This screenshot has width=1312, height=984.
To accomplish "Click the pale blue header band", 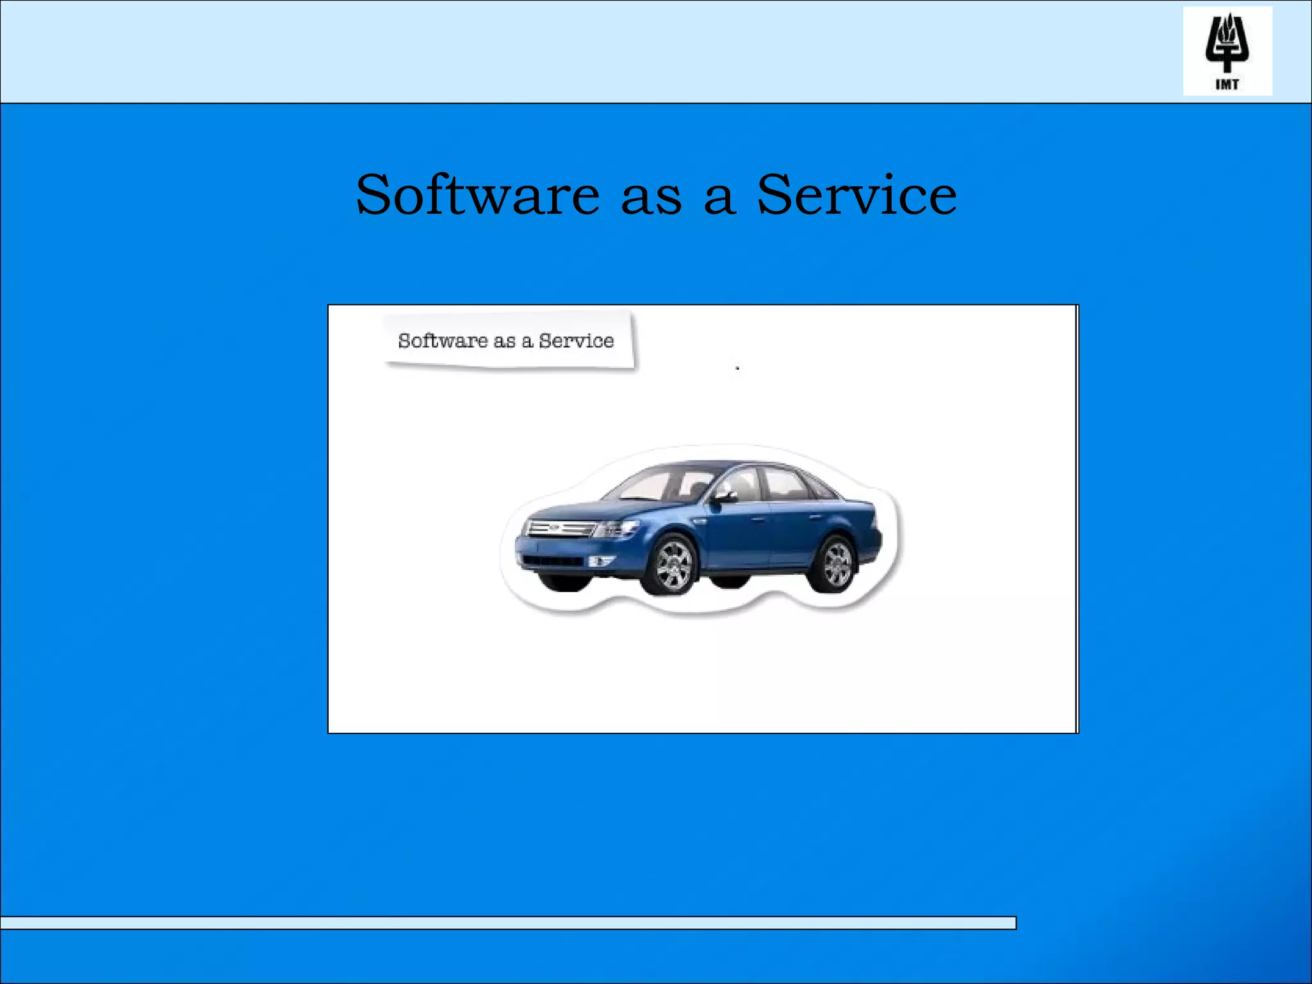I will [577, 51].
